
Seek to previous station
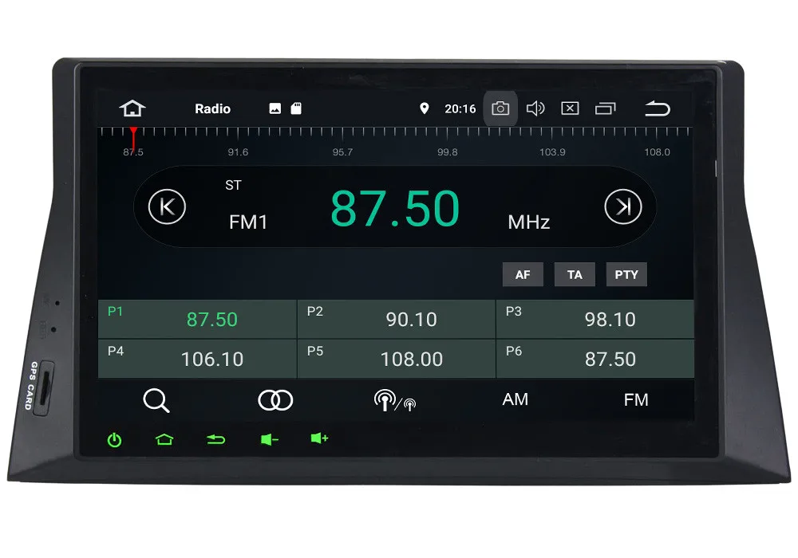point(167,206)
